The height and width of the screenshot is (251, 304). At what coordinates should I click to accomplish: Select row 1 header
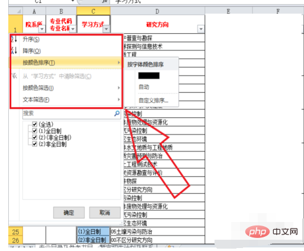click(x=15, y=24)
